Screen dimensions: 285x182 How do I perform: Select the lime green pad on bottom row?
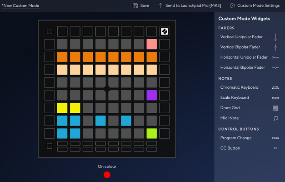pos(151,133)
